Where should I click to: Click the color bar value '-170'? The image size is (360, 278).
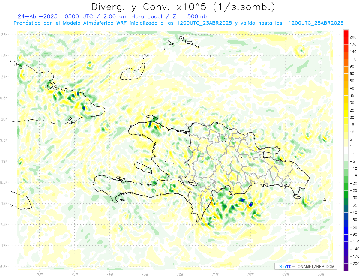coord(355,256)
